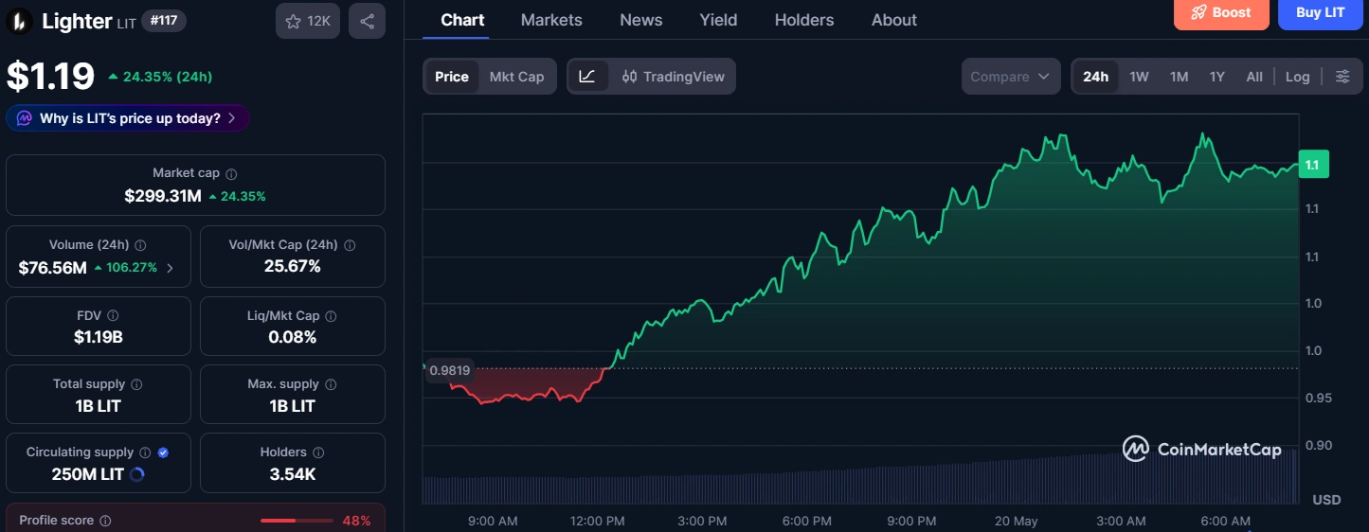Expand Why is LIT's price up today
The width and height of the screenshot is (1369, 532).
coord(128,118)
